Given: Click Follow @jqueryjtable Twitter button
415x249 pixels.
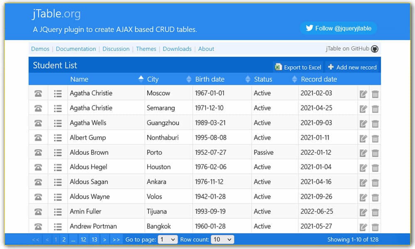Looking at the screenshot, I should [338, 28].
